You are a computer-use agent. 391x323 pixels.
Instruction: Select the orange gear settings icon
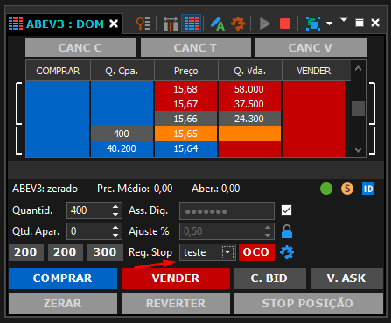click(x=238, y=24)
